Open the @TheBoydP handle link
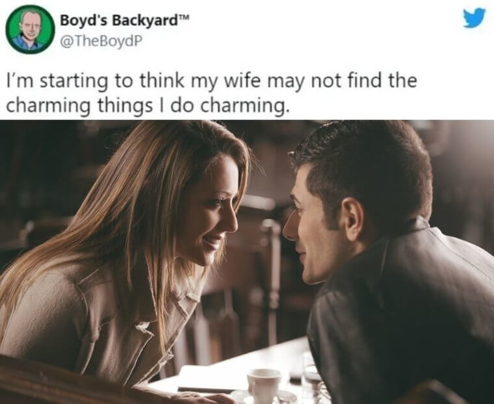The width and height of the screenshot is (494, 404). pos(99,40)
